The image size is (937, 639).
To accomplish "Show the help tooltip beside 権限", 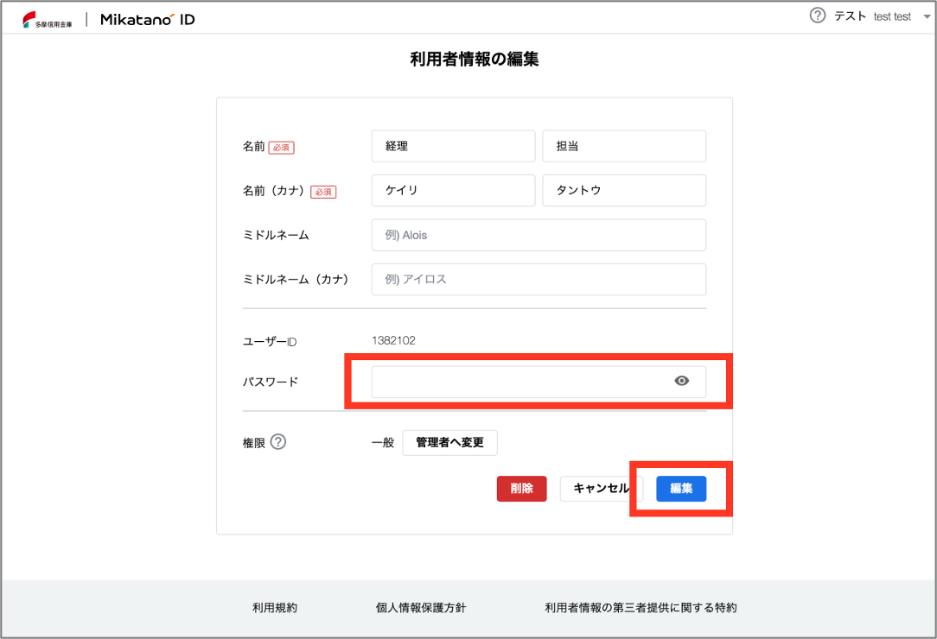I will pos(277,442).
